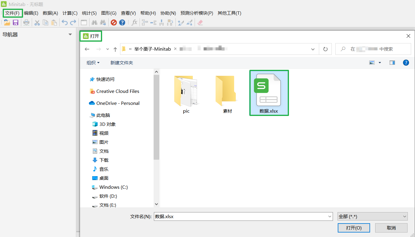Click the 文件名 input field

243,216
